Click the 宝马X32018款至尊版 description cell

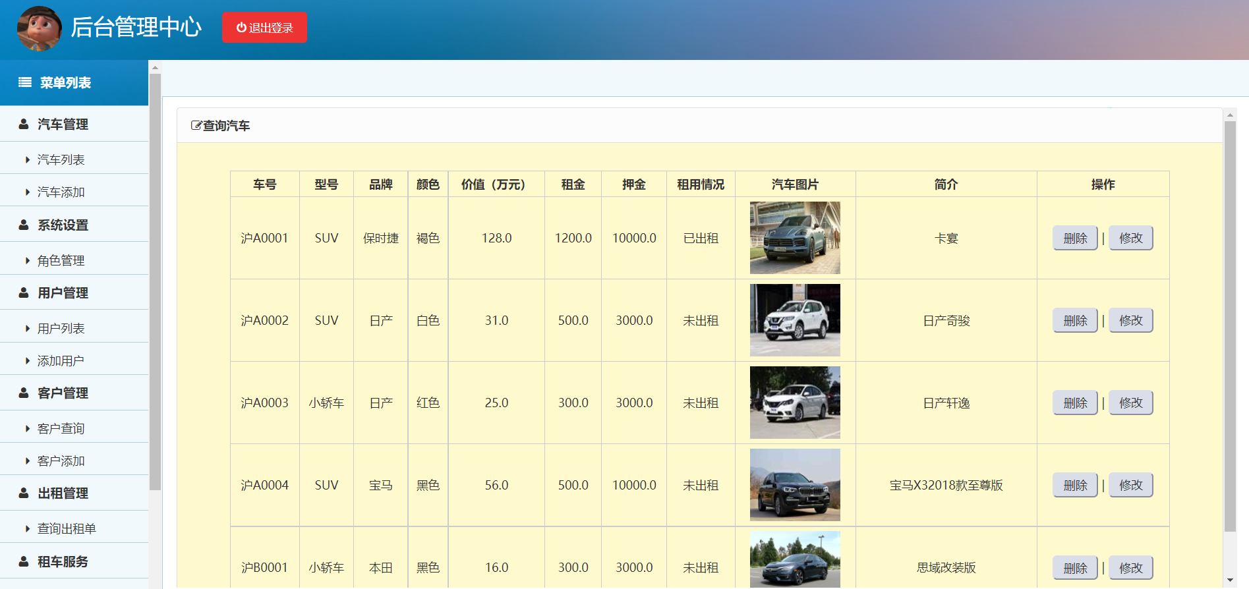pos(946,485)
